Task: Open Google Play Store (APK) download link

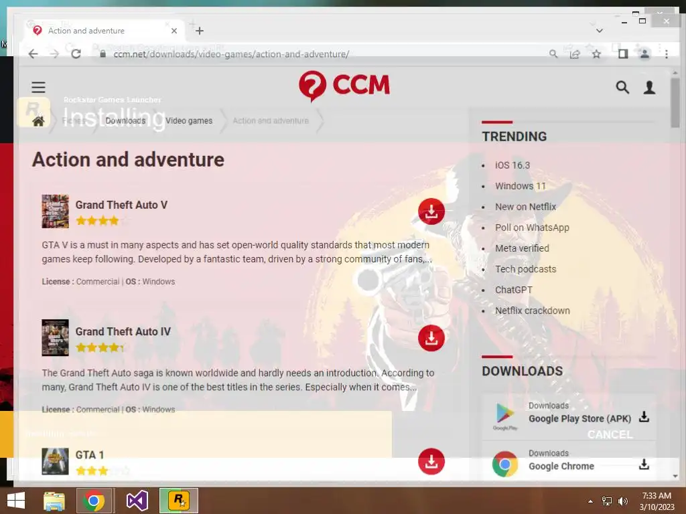Action: (x=579, y=419)
